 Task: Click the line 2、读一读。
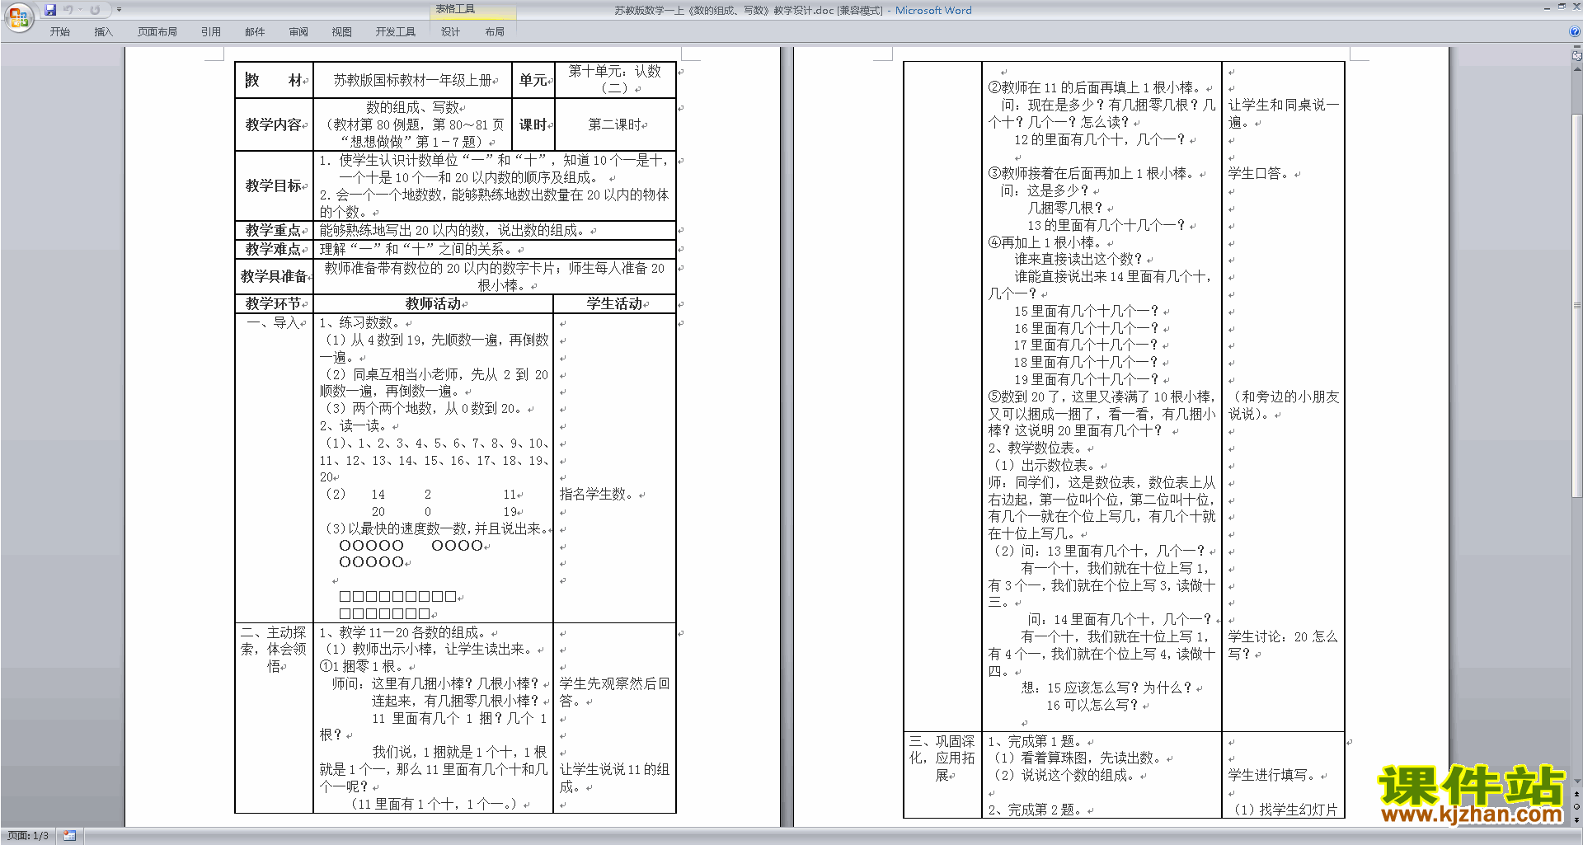(x=355, y=426)
